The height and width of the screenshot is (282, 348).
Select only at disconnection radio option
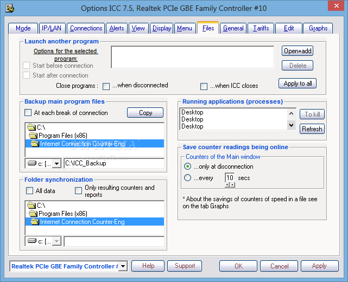187,166
